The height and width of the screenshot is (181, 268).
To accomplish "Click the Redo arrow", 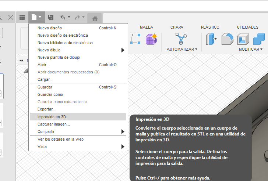I will coord(77,17).
